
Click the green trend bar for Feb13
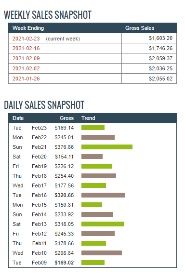point(103,224)
